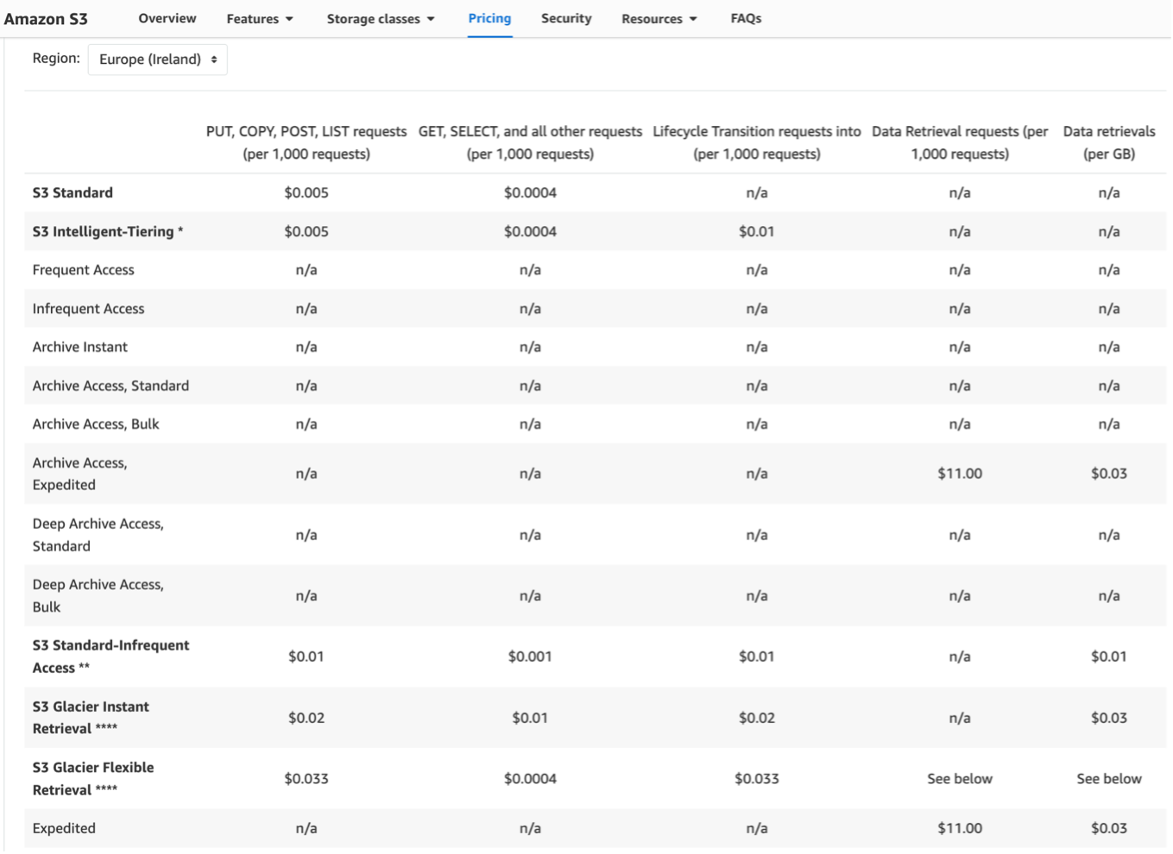Click the S3 Glacier Instant Retrieval row

pyautogui.click(x=91, y=717)
